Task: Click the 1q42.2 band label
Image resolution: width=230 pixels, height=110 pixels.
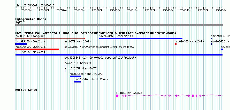Action: tap(20, 22)
